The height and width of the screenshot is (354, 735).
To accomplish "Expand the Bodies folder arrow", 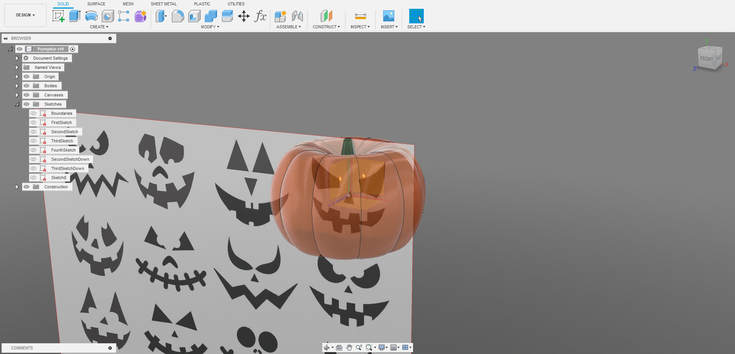I will pos(17,86).
